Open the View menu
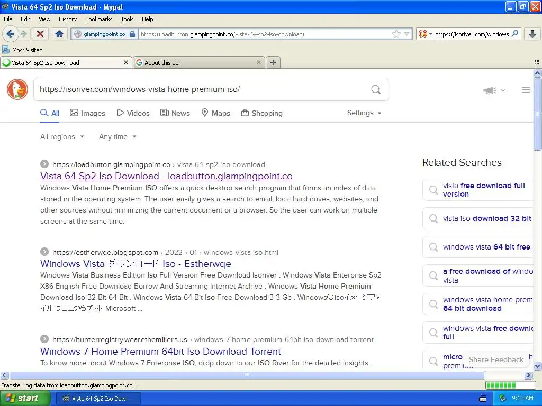The height and width of the screenshot is (406, 542). [44, 19]
